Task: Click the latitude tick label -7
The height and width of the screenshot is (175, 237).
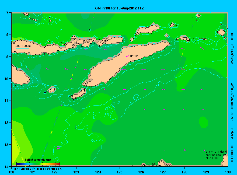Action: pos(6,13)
